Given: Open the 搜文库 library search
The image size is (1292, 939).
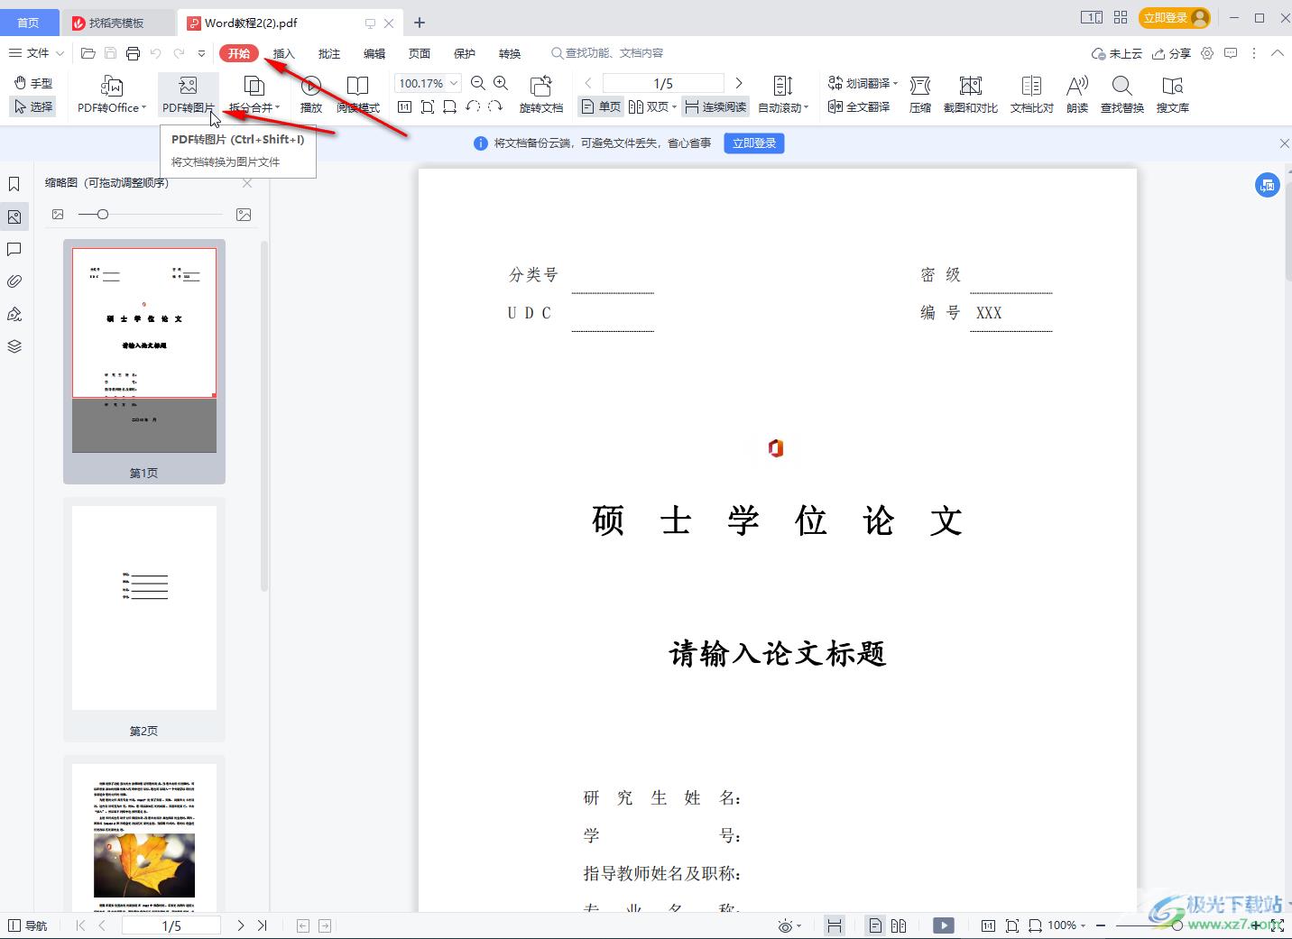Looking at the screenshot, I should (1173, 94).
